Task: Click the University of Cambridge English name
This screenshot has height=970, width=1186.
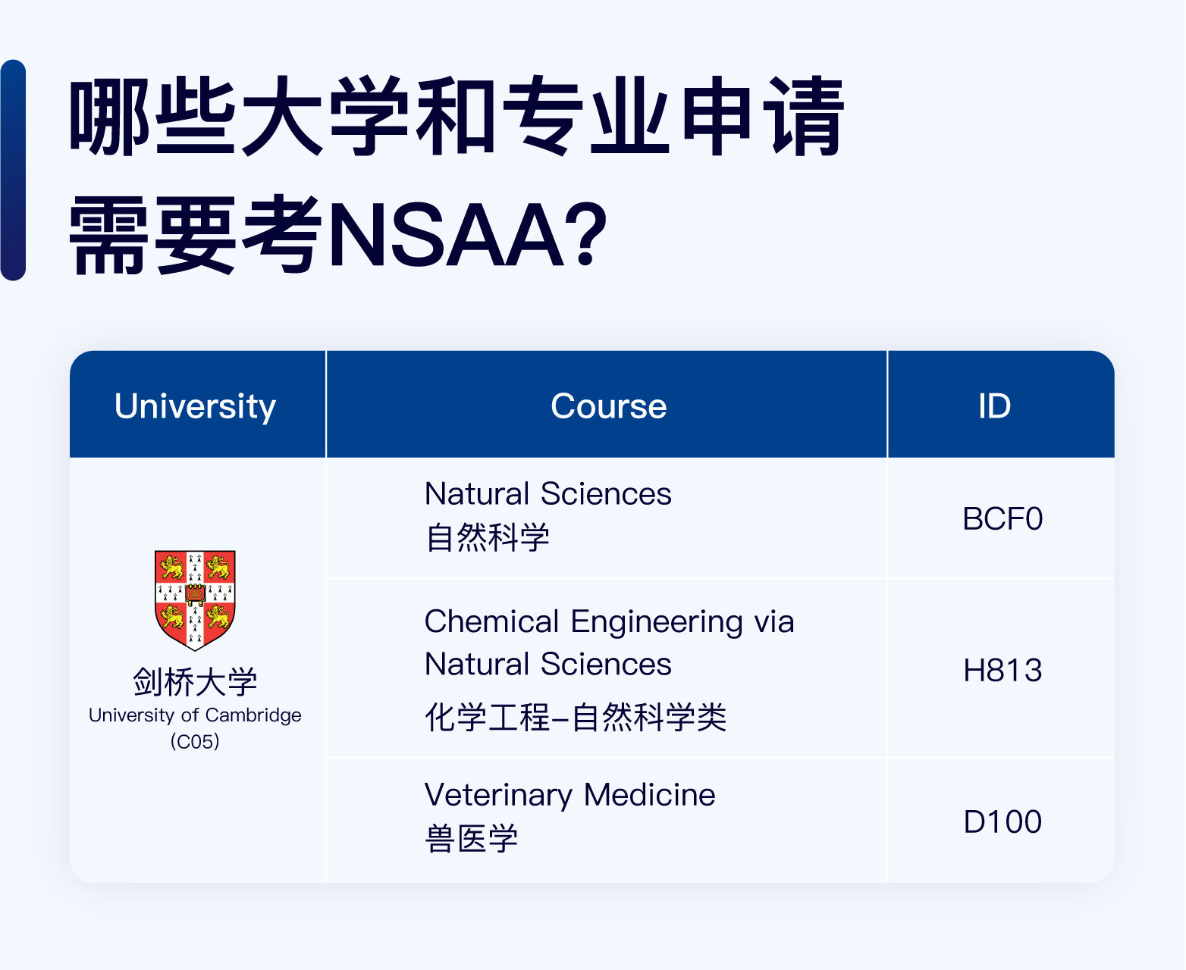Action: (195, 715)
